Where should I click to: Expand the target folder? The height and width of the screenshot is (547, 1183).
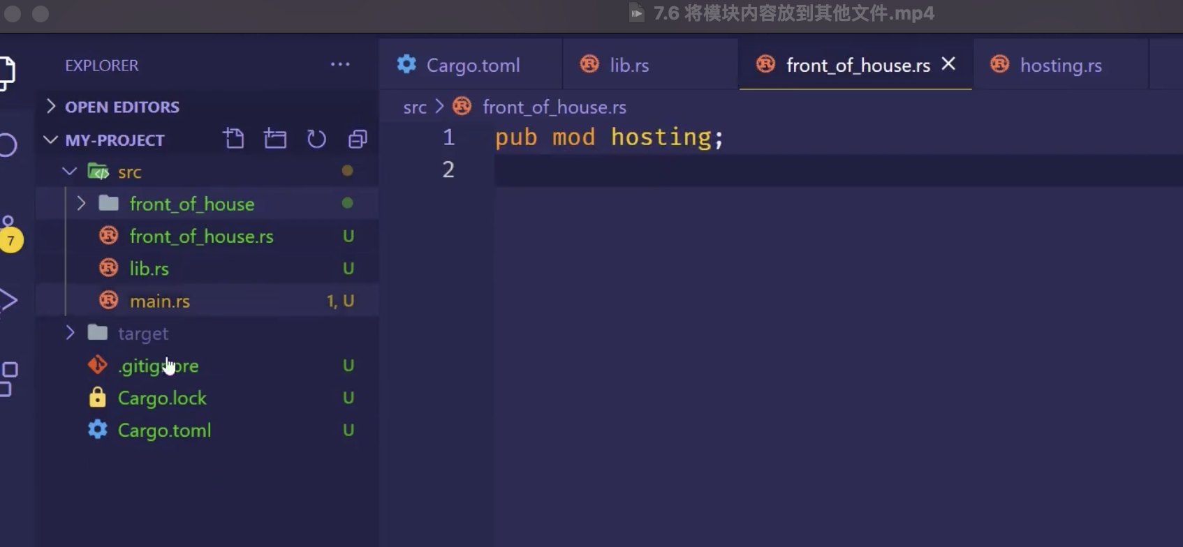click(x=70, y=333)
